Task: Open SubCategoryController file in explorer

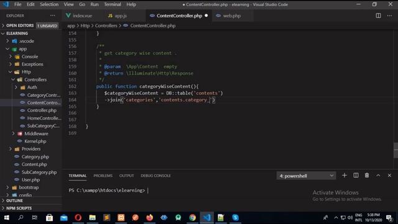Action: (31, 126)
